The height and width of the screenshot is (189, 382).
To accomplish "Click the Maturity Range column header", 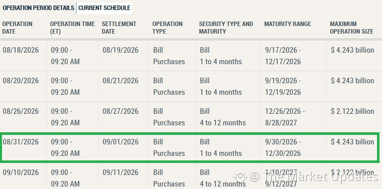I will click(288, 24).
